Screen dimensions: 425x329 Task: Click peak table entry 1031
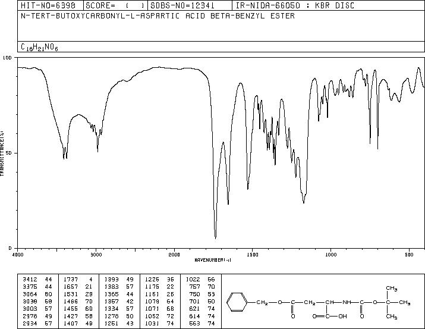(x=152, y=324)
